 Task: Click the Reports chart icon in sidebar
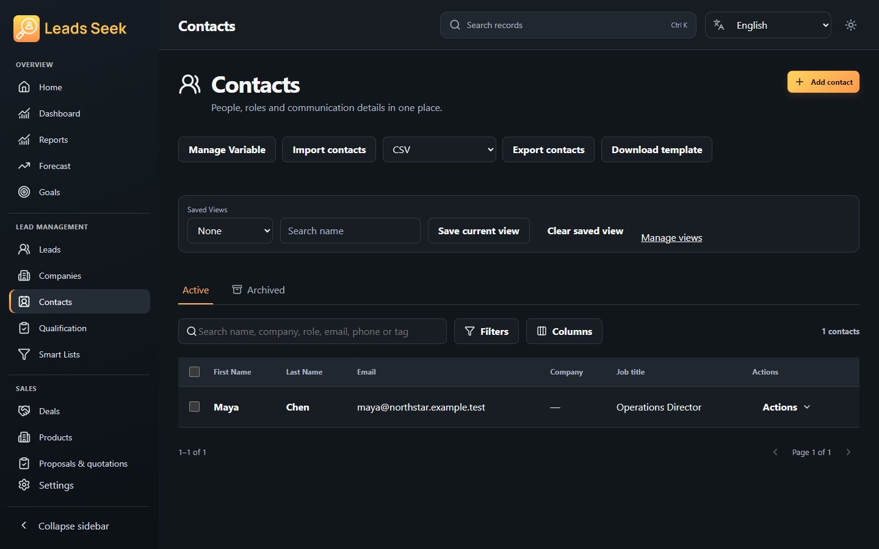tap(24, 140)
